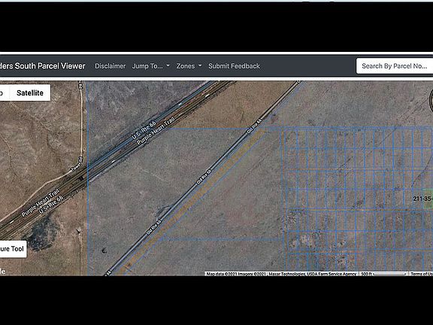The width and height of the screenshot is (433, 325).
Task: Select the green highlighted parcel 211-35
Action: pos(428,199)
